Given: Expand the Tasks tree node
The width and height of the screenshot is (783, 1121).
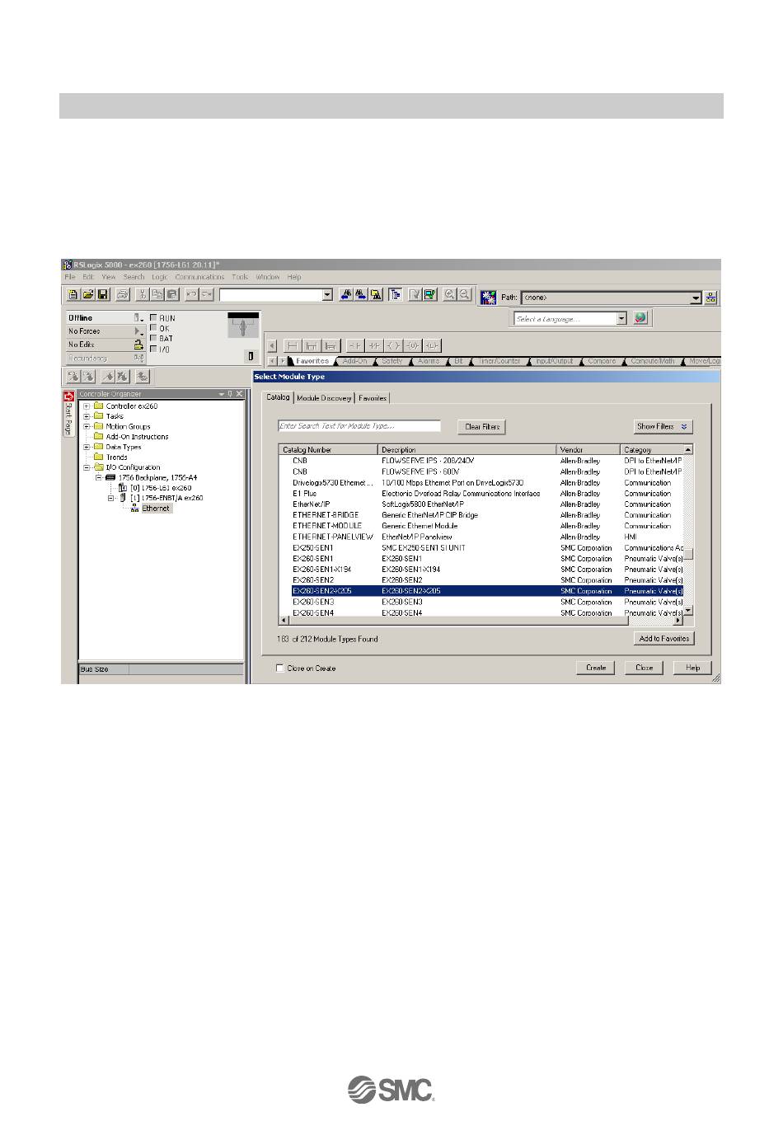Looking at the screenshot, I should point(87,416).
